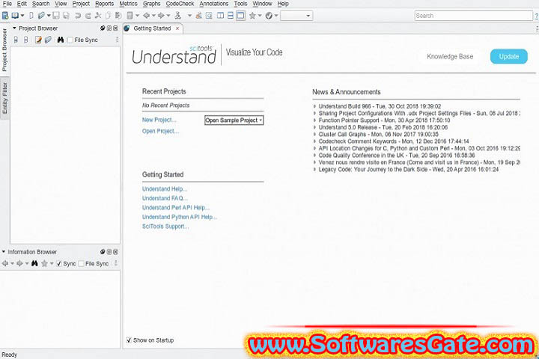This screenshot has height=359, width=539.
Task: Click the single window layout icon
Action: 240,16
